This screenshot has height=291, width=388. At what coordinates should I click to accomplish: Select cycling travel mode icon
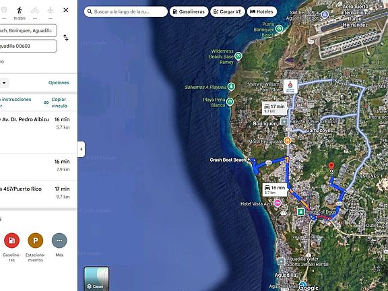click(x=35, y=10)
